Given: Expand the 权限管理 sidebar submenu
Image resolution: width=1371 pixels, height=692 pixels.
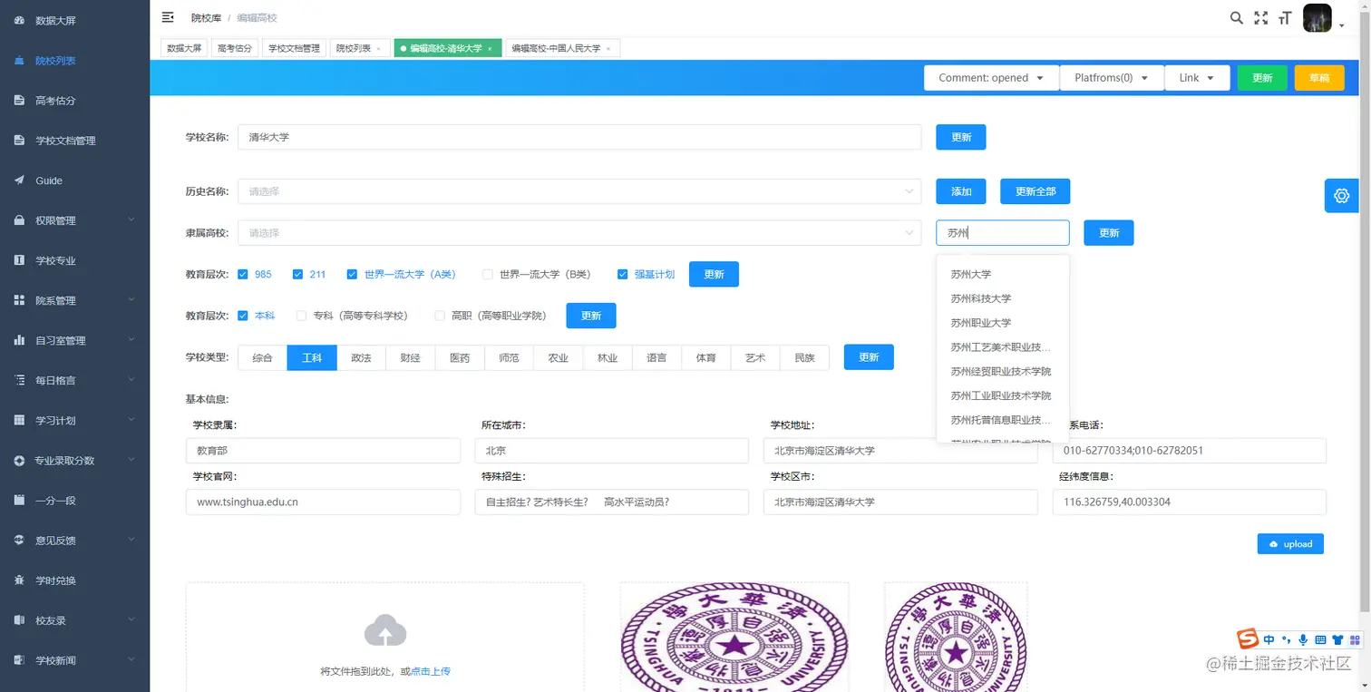Looking at the screenshot, I should [131, 220].
